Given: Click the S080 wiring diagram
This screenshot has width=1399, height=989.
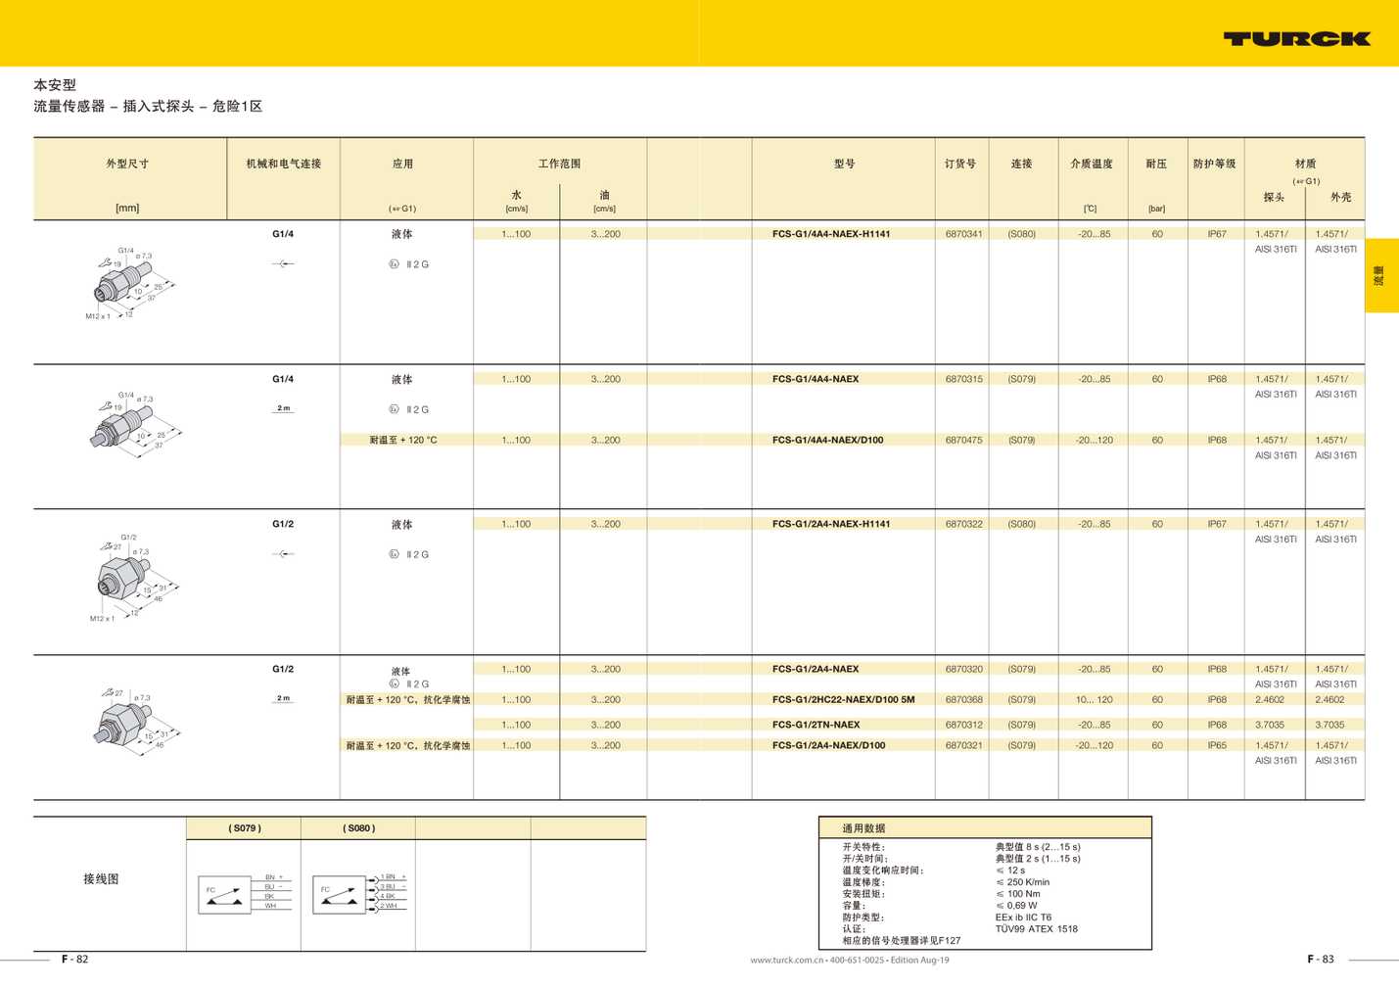Looking at the screenshot, I should [359, 893].
